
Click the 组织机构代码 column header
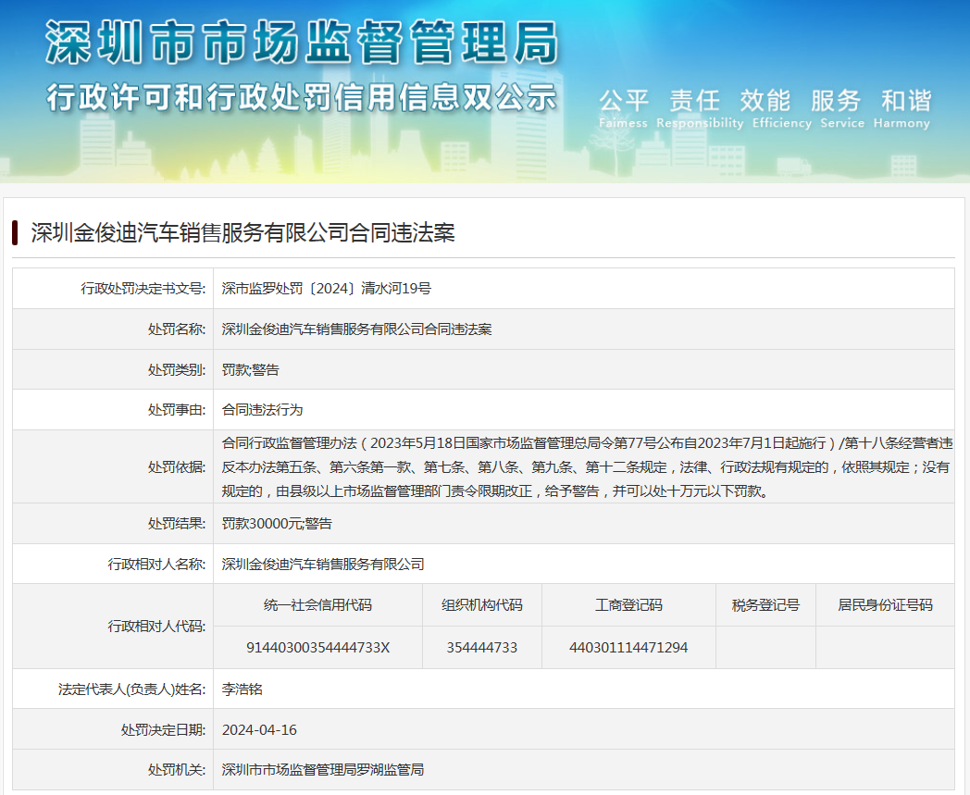(x=482, y=605)
